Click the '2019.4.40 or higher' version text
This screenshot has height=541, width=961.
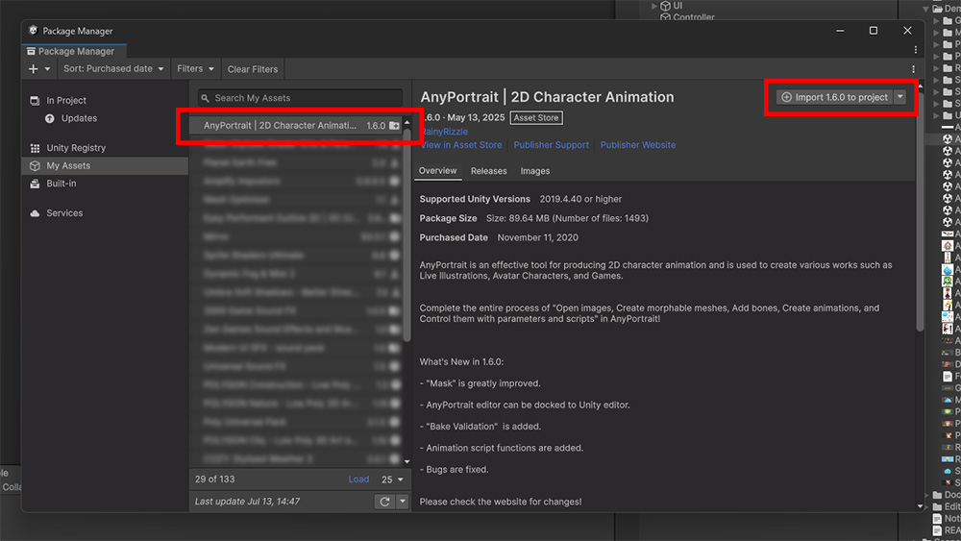click(580, 199)
